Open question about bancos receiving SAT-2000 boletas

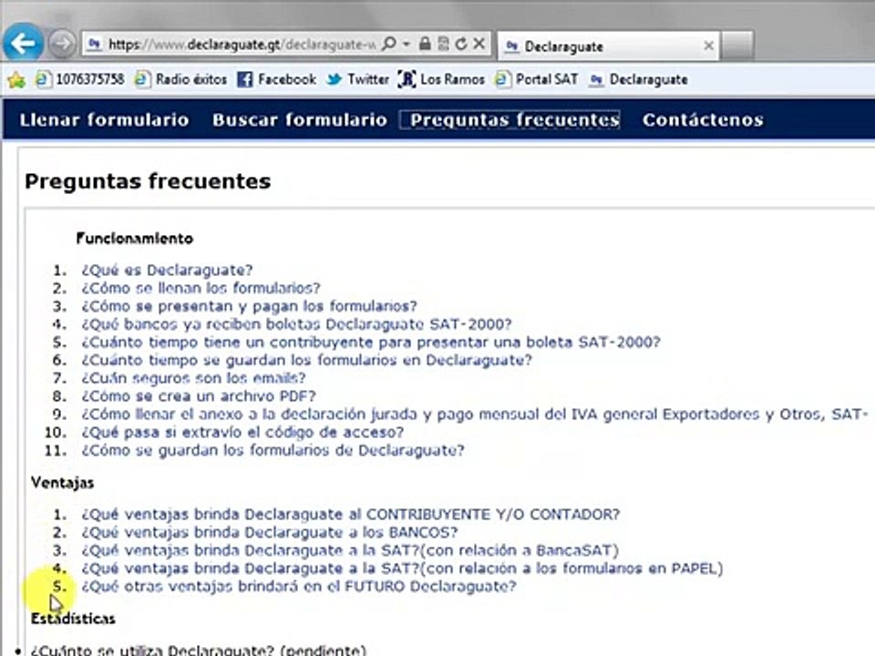tap(296, 323)
